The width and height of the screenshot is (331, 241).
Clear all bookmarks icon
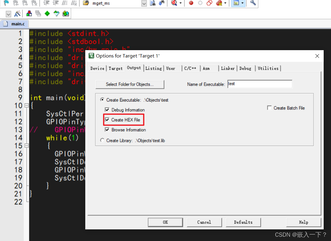pos(34,3)
